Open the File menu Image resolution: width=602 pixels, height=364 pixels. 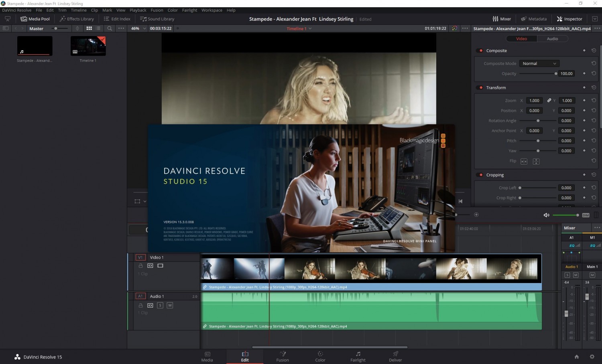[39, 10]
